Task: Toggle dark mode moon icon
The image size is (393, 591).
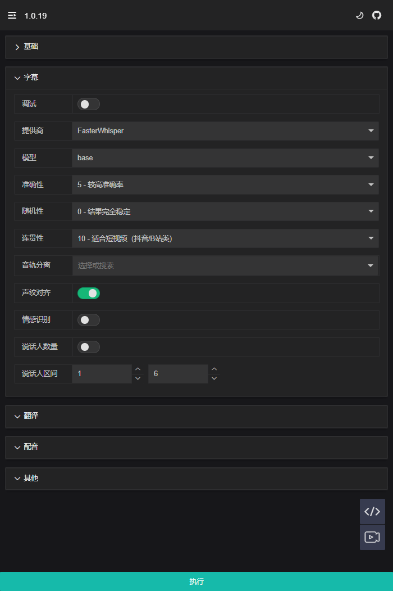Action: [360, 16]
